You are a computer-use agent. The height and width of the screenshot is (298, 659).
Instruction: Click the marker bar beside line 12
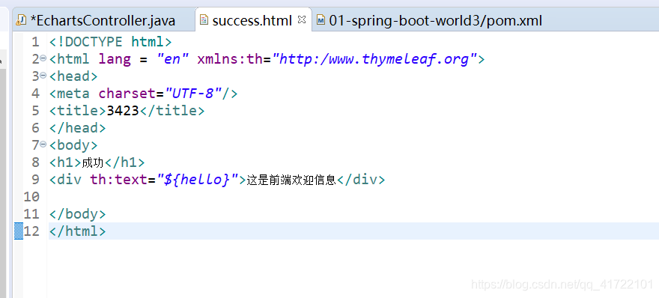[x=19, y=231]
